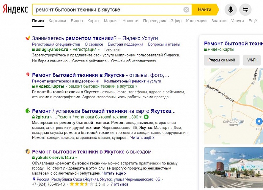
Task: Expand dropdown arrow of yakutsk-servis14.ru
Action: (x=76, y=158)
